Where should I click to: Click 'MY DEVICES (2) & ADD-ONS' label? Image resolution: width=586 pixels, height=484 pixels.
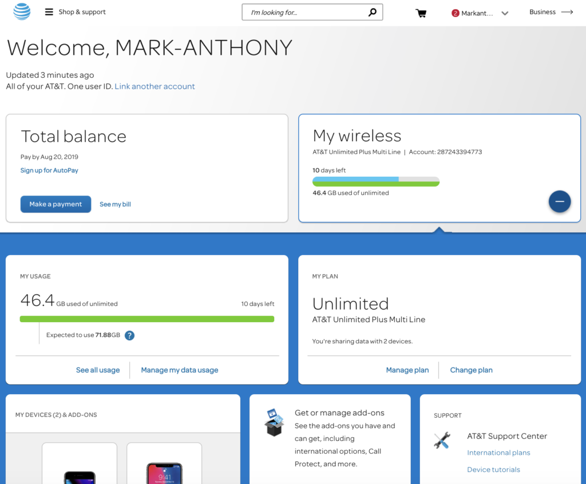click(56, 415)
